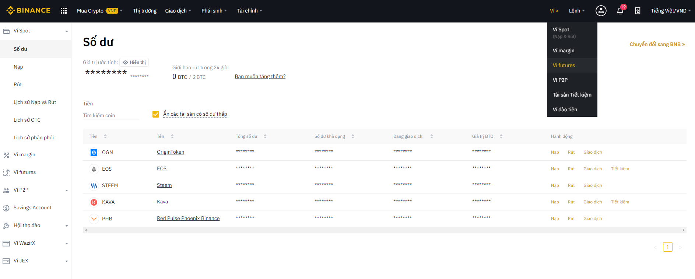The height and width of the screenshot is (279, 695).
Task: Click the KAVA coin icon
Action: pyautogui.click(x=94, y=202)
